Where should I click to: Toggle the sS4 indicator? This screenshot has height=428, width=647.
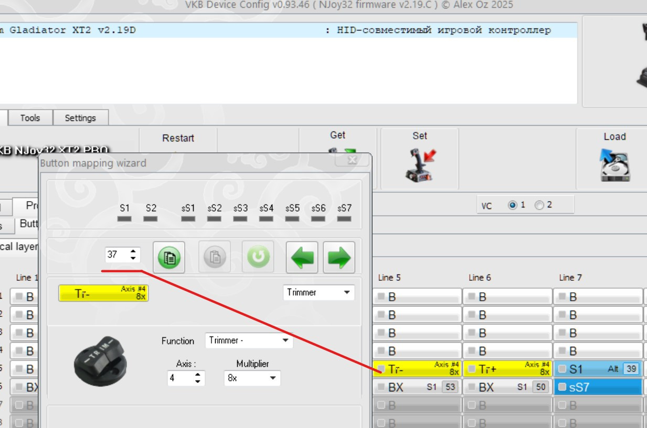click(266, 218)
